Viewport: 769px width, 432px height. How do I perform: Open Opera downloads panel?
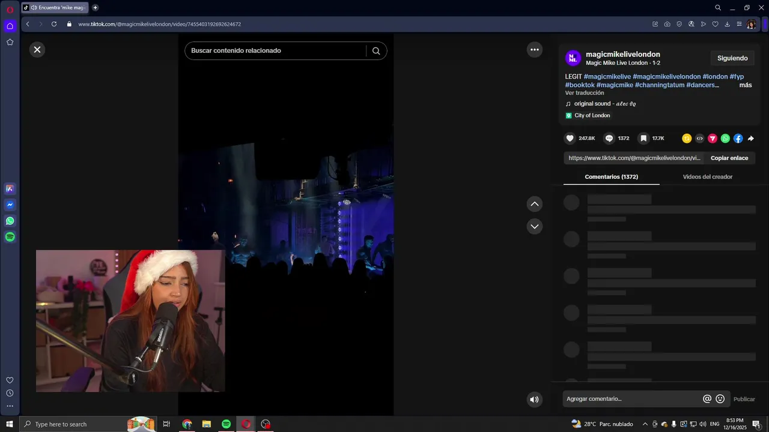727,24
